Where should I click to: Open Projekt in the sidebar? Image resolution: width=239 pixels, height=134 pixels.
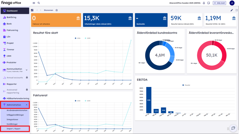(x=15, y=43)
